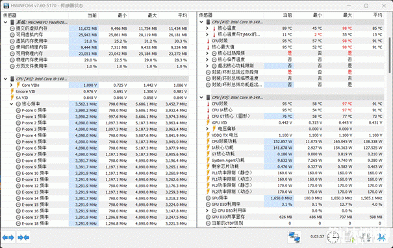The width and height of the screenshot is (393, 248).
Task: Click the circle icon beside P-core 0 频率
Action: click(18, 110)
